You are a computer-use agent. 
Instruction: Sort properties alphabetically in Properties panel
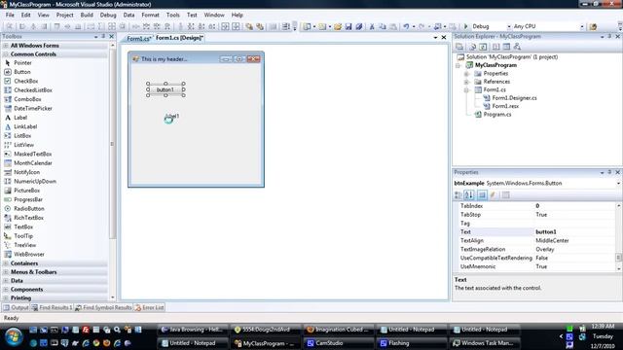click(x=469, y=194)
